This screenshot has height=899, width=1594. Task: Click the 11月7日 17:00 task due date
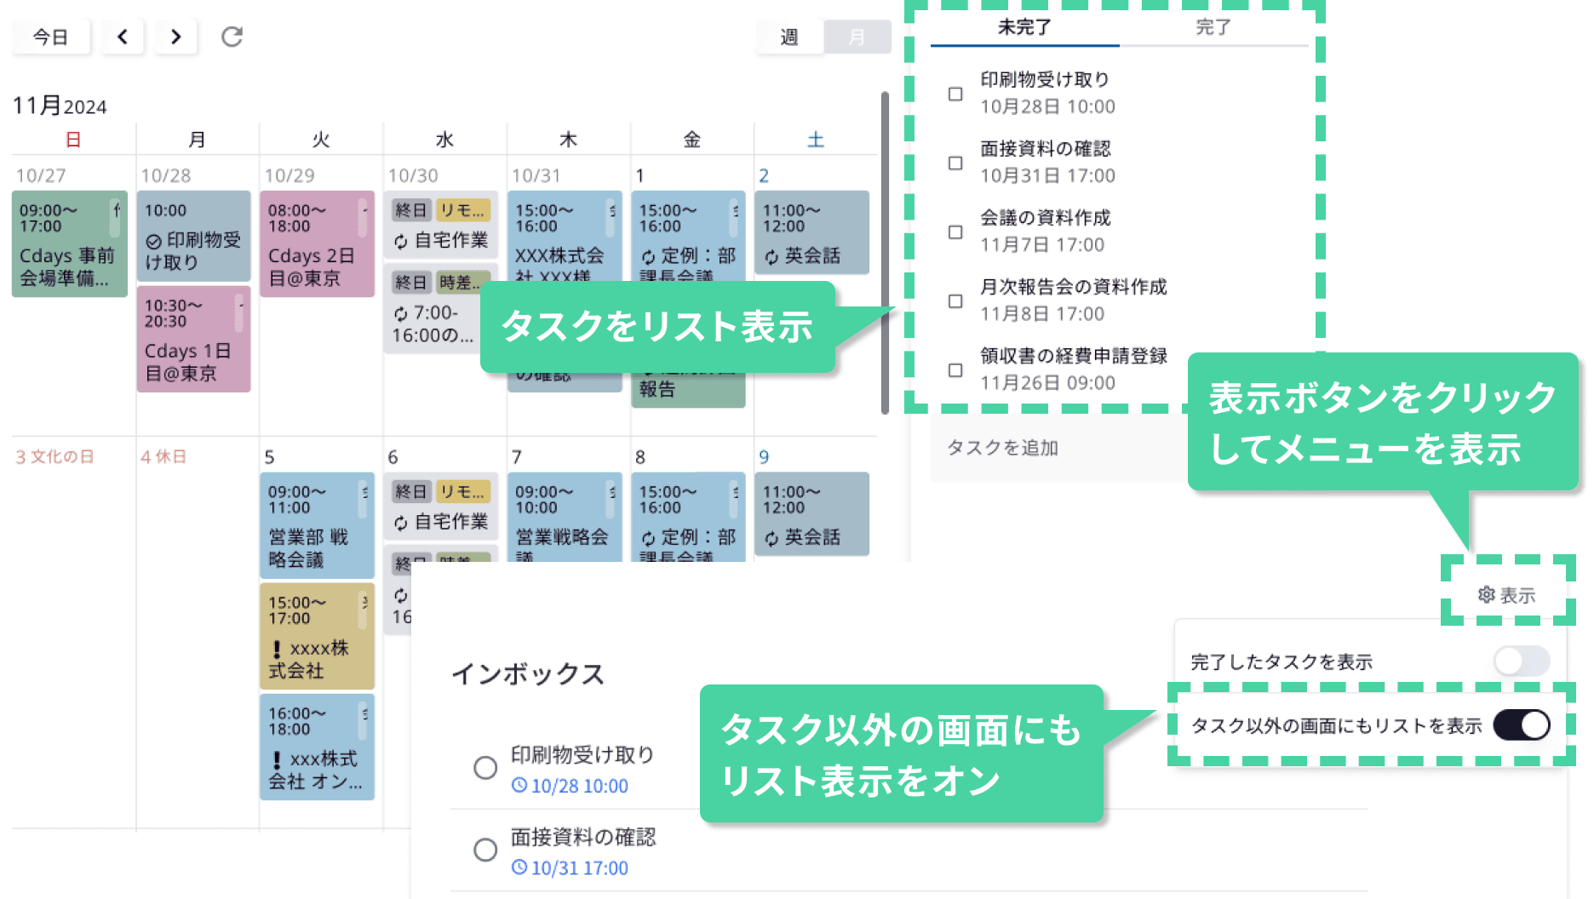[1042, 245]
